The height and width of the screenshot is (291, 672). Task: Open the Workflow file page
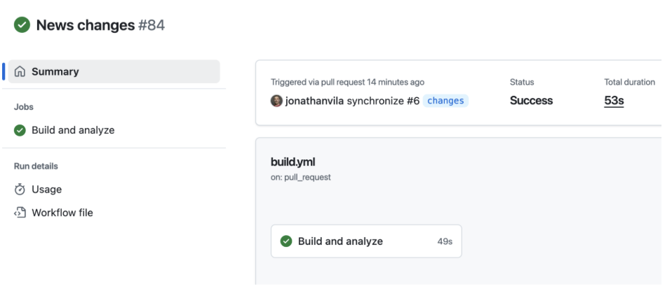(x=62, y=213)
